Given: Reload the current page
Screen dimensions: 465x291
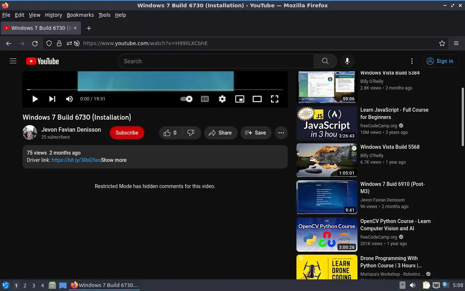Looking at the screenshot, I should coord(35,43).
